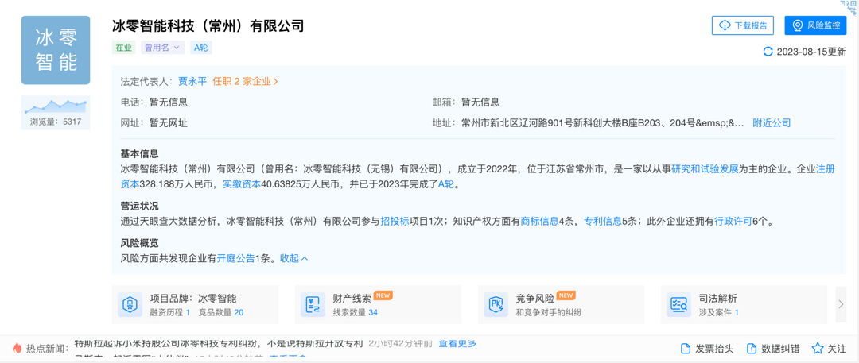Click the 发票抬头 invoice icon
The image size is (859, 363).
(x=685, y=348)
